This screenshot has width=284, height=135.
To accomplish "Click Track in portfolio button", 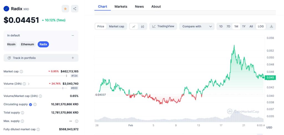I will coord(41,58).
